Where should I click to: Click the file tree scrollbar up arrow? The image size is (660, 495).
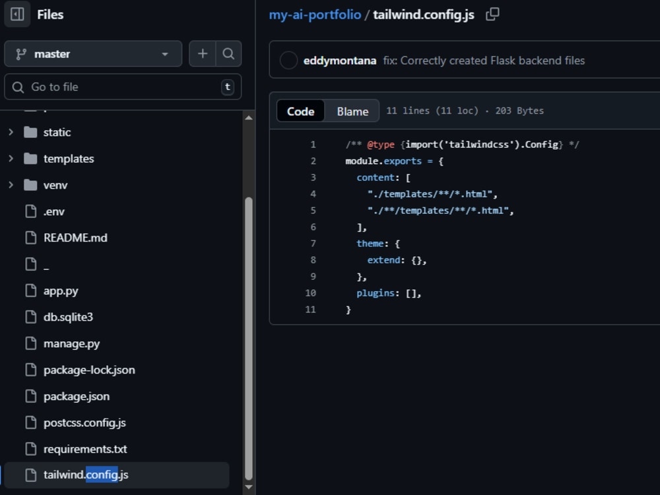[249, 118]
